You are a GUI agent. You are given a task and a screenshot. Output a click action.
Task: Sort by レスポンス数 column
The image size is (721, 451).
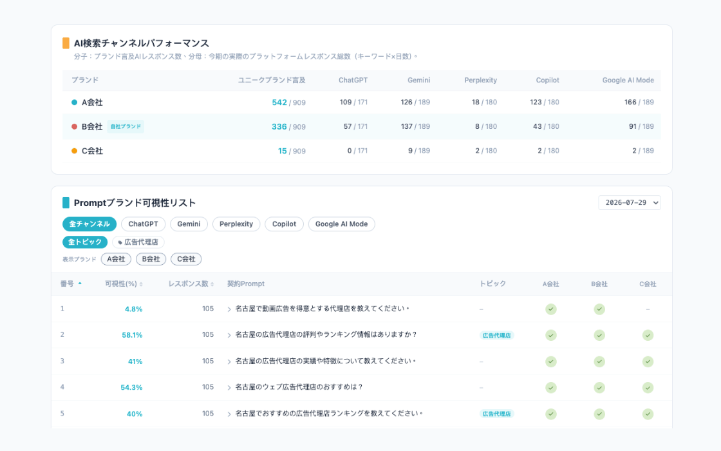(191, 284)
